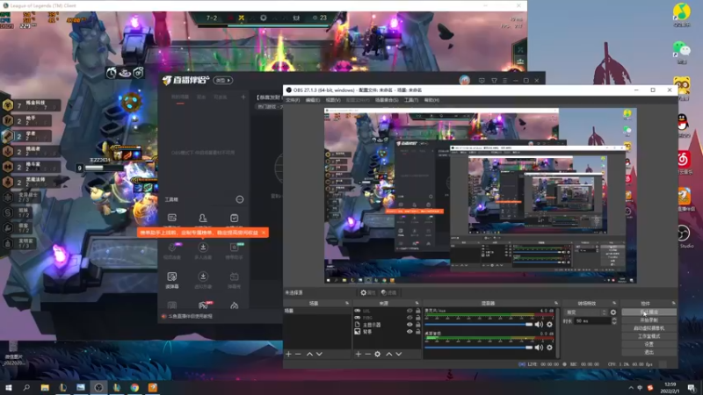
Task: Open user avatar in streaming assistant title bar
Action: [x=465, y=80]
